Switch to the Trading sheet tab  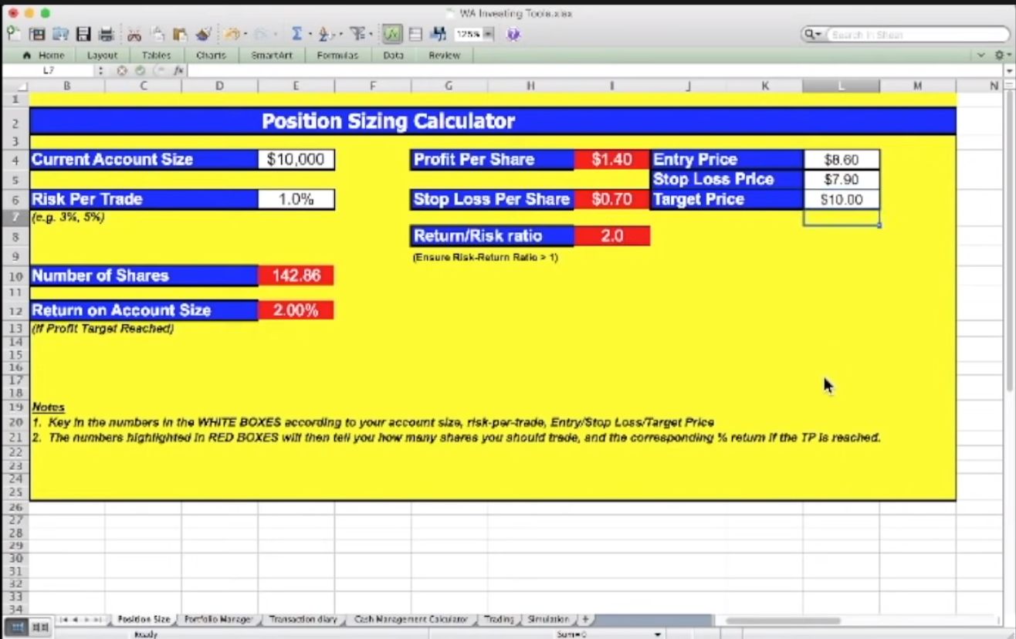coord(500,619)
